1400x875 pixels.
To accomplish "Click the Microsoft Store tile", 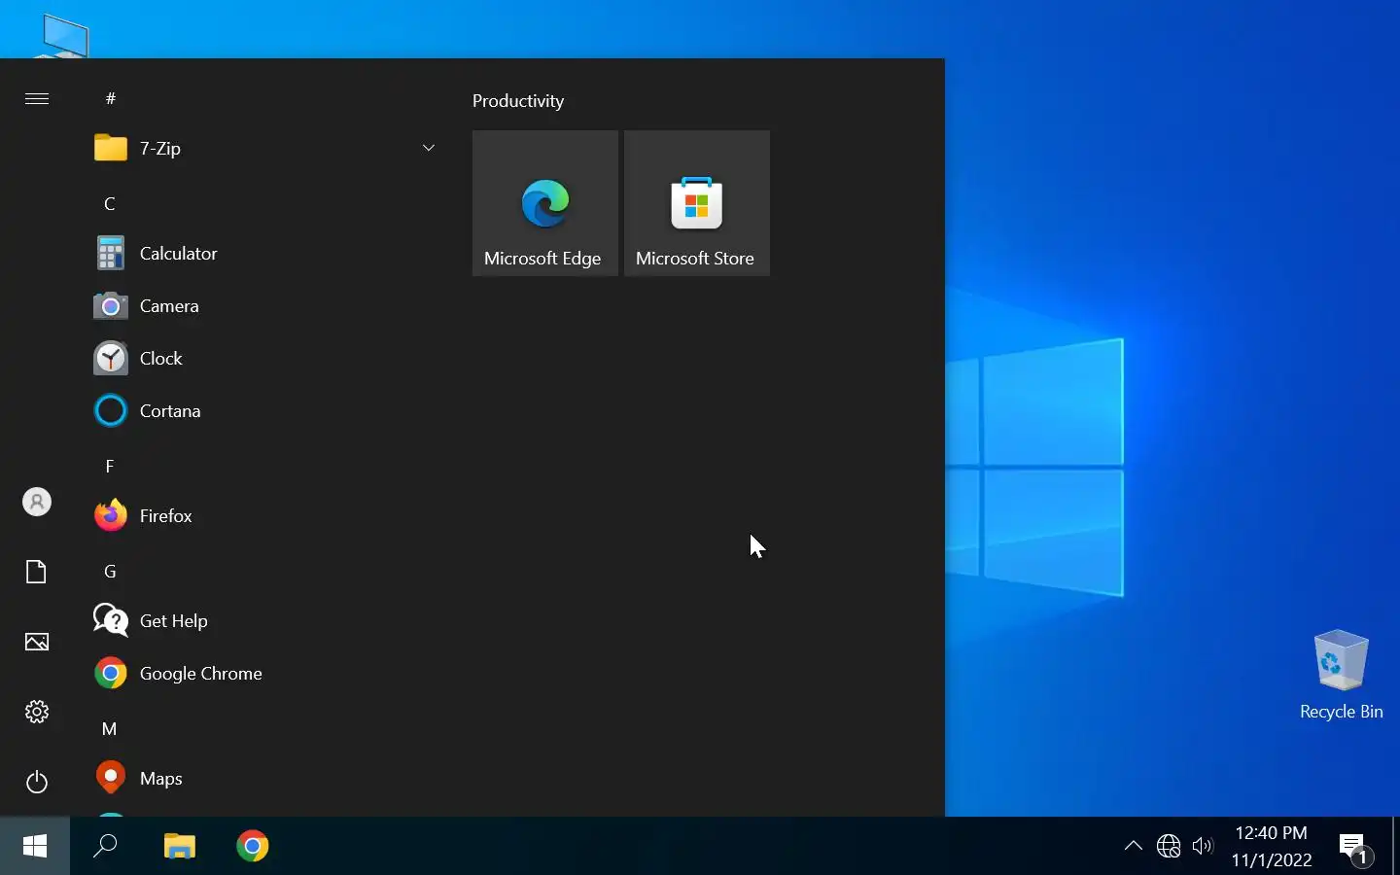I will click(697, 203).
